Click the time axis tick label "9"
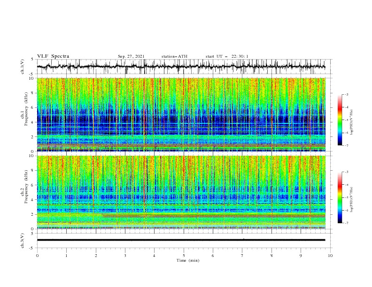This screenshot has width=372, height=287. [x=301, y=256]
